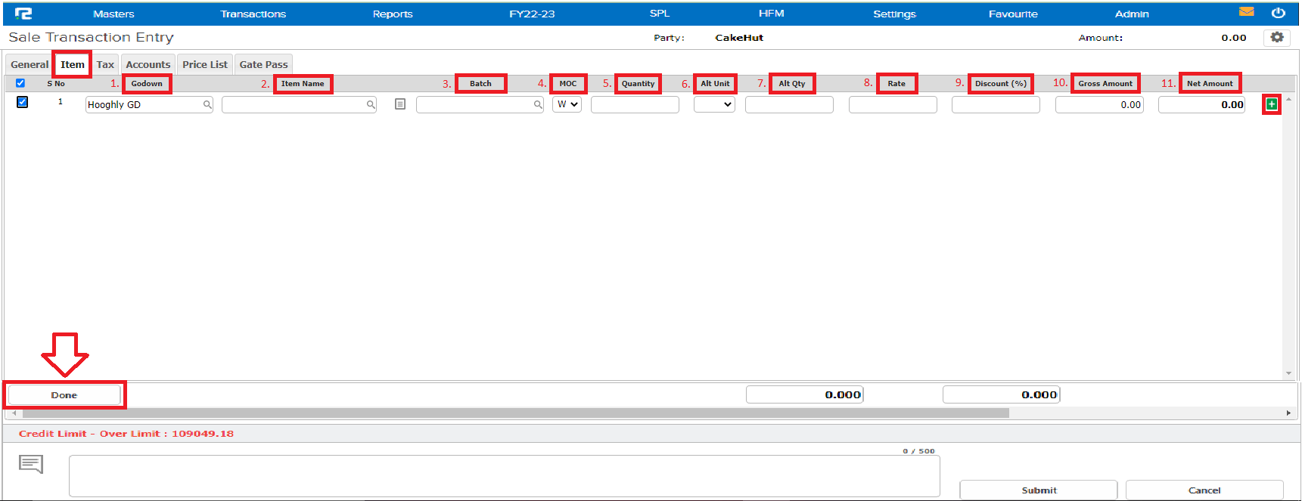Open the Transactions menu
This screenshot has height=501, width=1302.
click(x=253, y=14)
